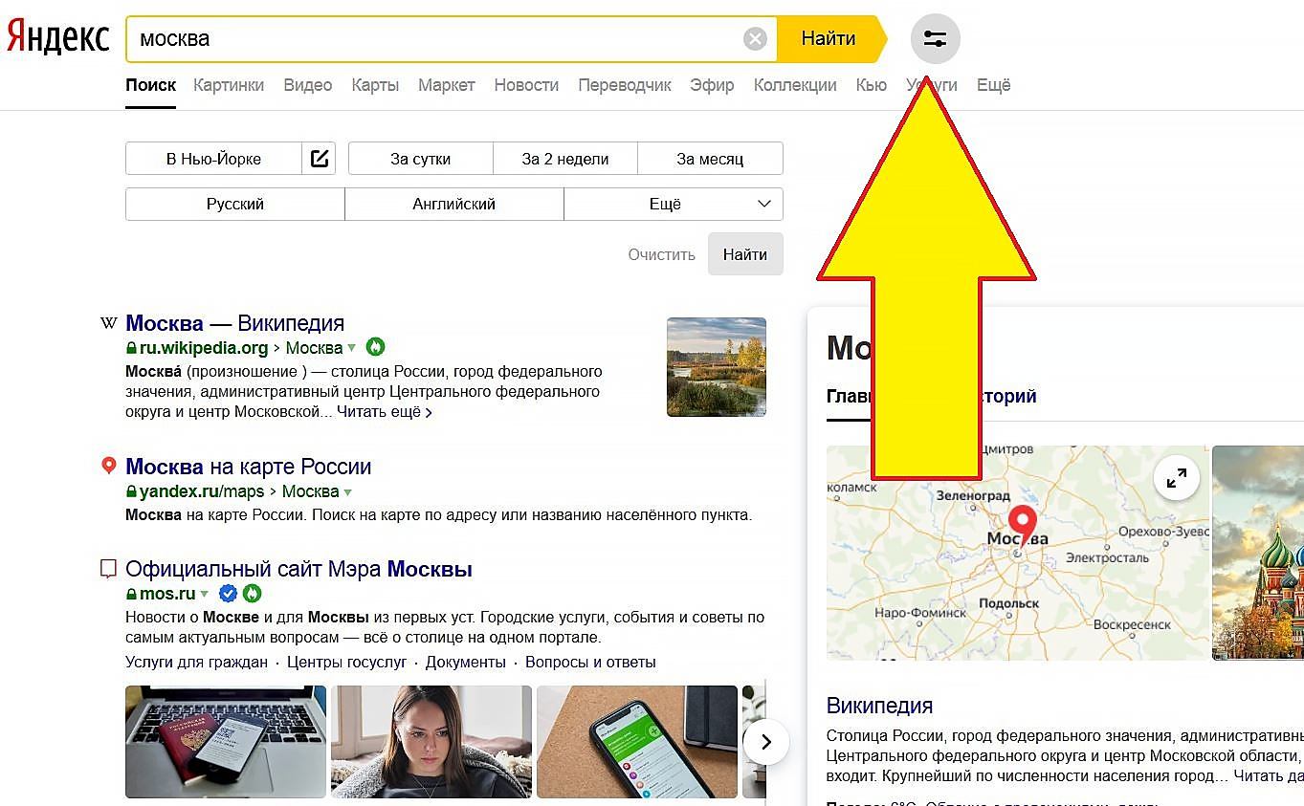Click the yellow Найти search button
Viewport: 1304px width, 806px height.
829,39
